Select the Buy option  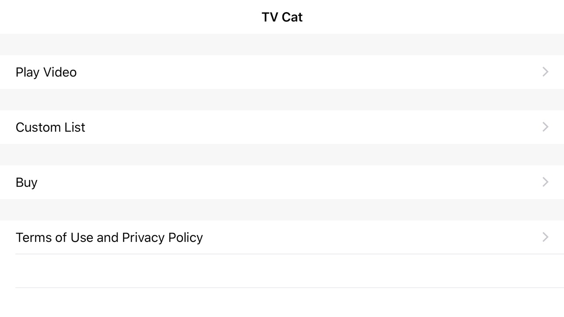click(x=282, y=182)
